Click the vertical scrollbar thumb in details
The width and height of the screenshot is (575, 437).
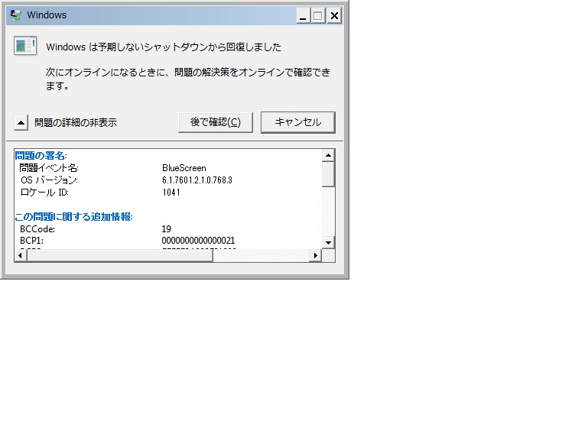[x=328, y=174]
